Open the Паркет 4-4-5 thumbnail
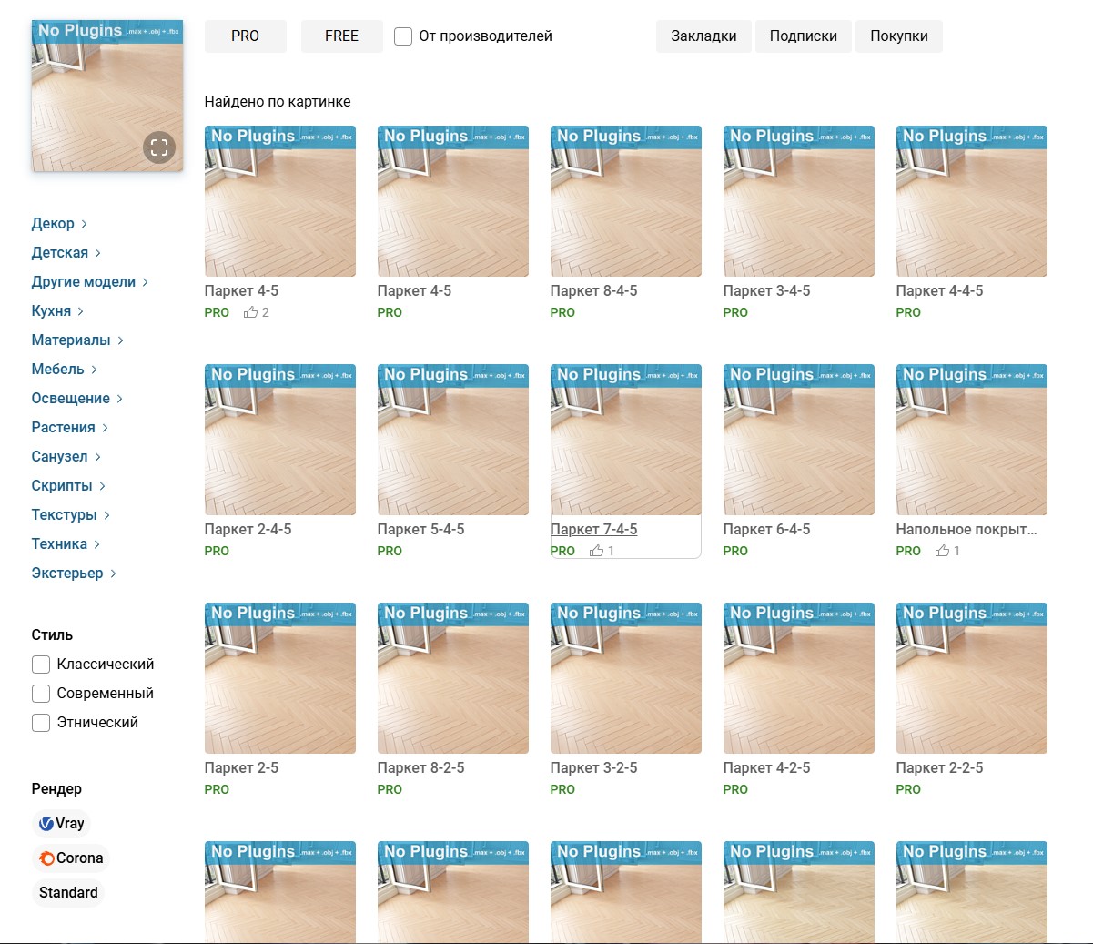This screenshot has height=944, width=1093. pyautogui.click(x=972, y=201)
